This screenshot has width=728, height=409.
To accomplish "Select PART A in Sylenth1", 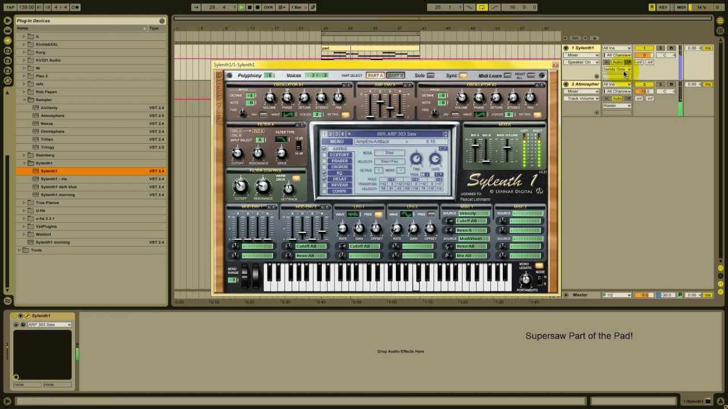I will 375,76.
